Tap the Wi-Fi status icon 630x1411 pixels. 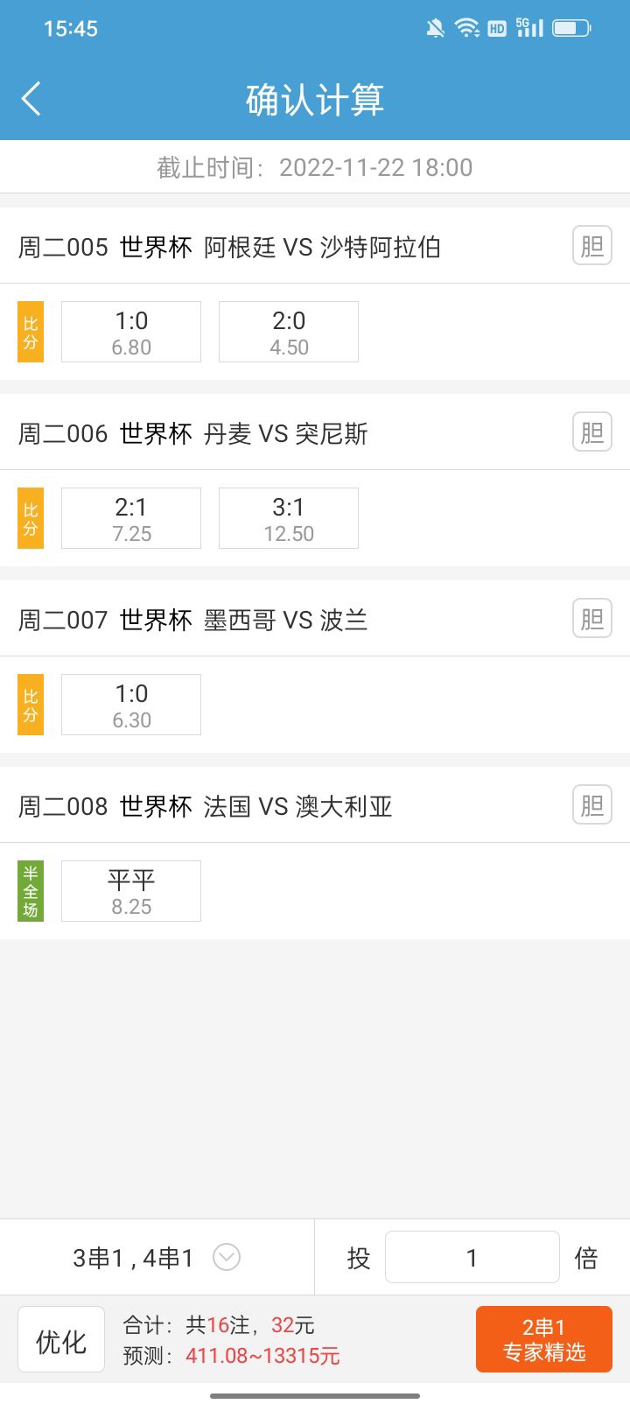pyautogui.click(x=467, y=28)
